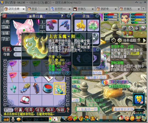
Task: Open the smiley face icon on the bottom toolbar
Action: [x=132, y=118]
